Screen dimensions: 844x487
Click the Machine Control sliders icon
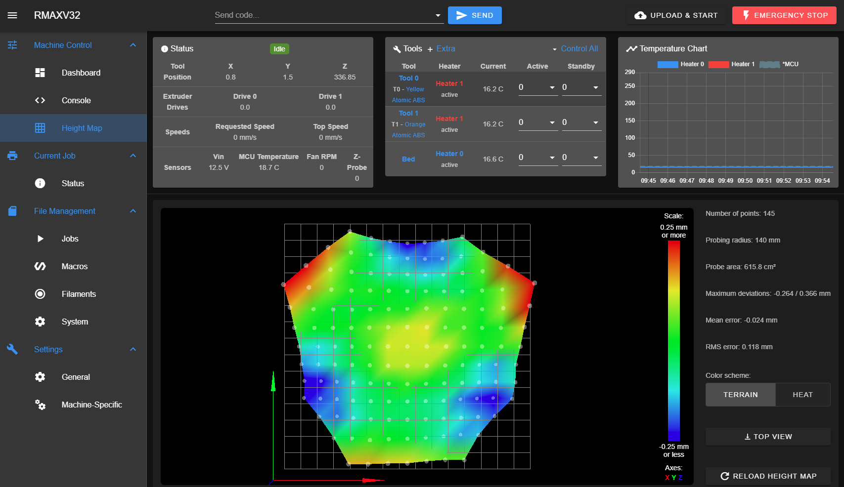(x=12, y=45)
